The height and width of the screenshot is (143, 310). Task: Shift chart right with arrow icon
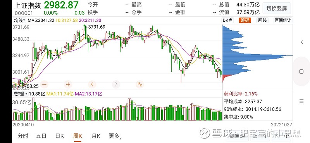(x=116, y=84)
